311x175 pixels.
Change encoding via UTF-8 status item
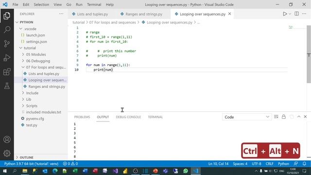click(x=257, y=164)
